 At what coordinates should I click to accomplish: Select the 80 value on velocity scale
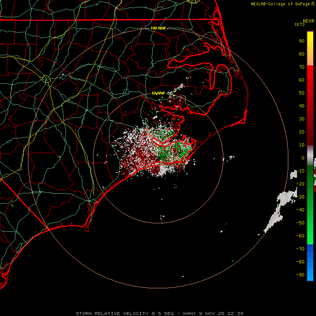(x=302, y=54)
